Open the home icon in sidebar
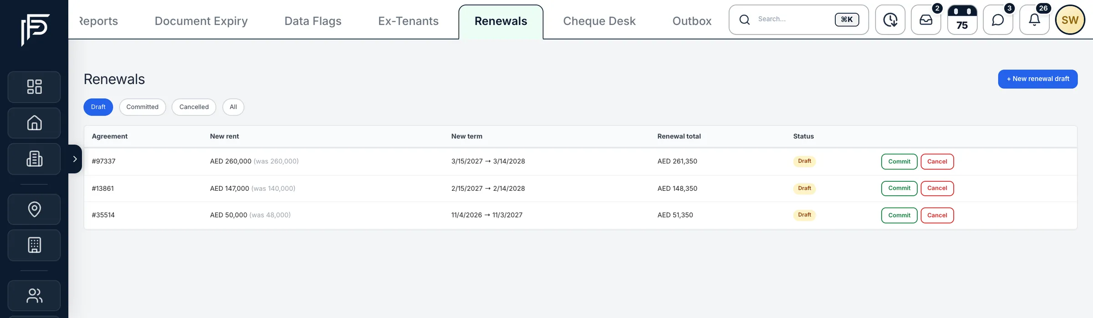Image resolution: width=1093 pixels, height=318 pixels. click(34, 123)
